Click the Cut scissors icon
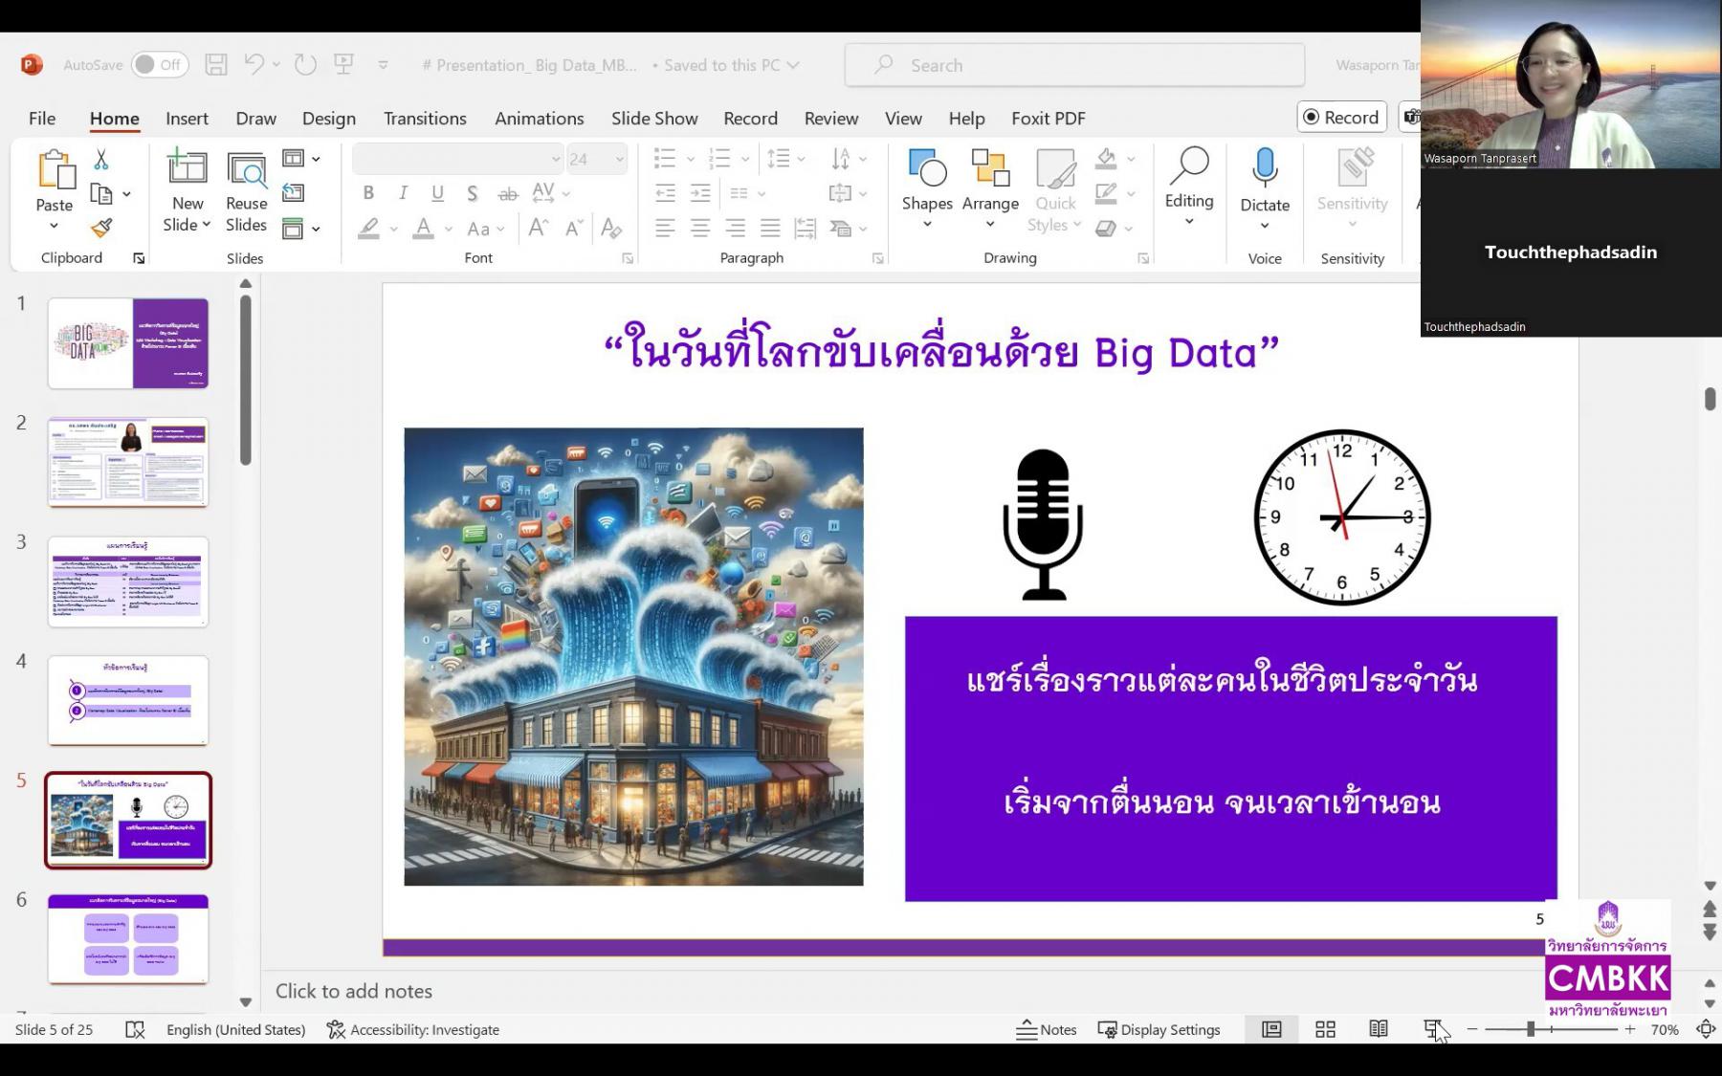1722x1076 pixels. pos(100,159)
